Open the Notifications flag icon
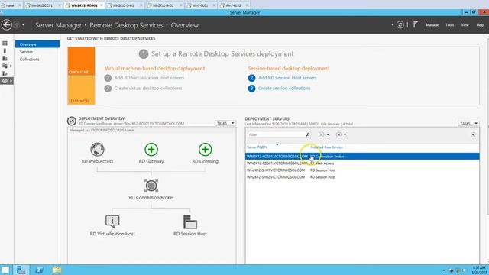 point(416,24)
